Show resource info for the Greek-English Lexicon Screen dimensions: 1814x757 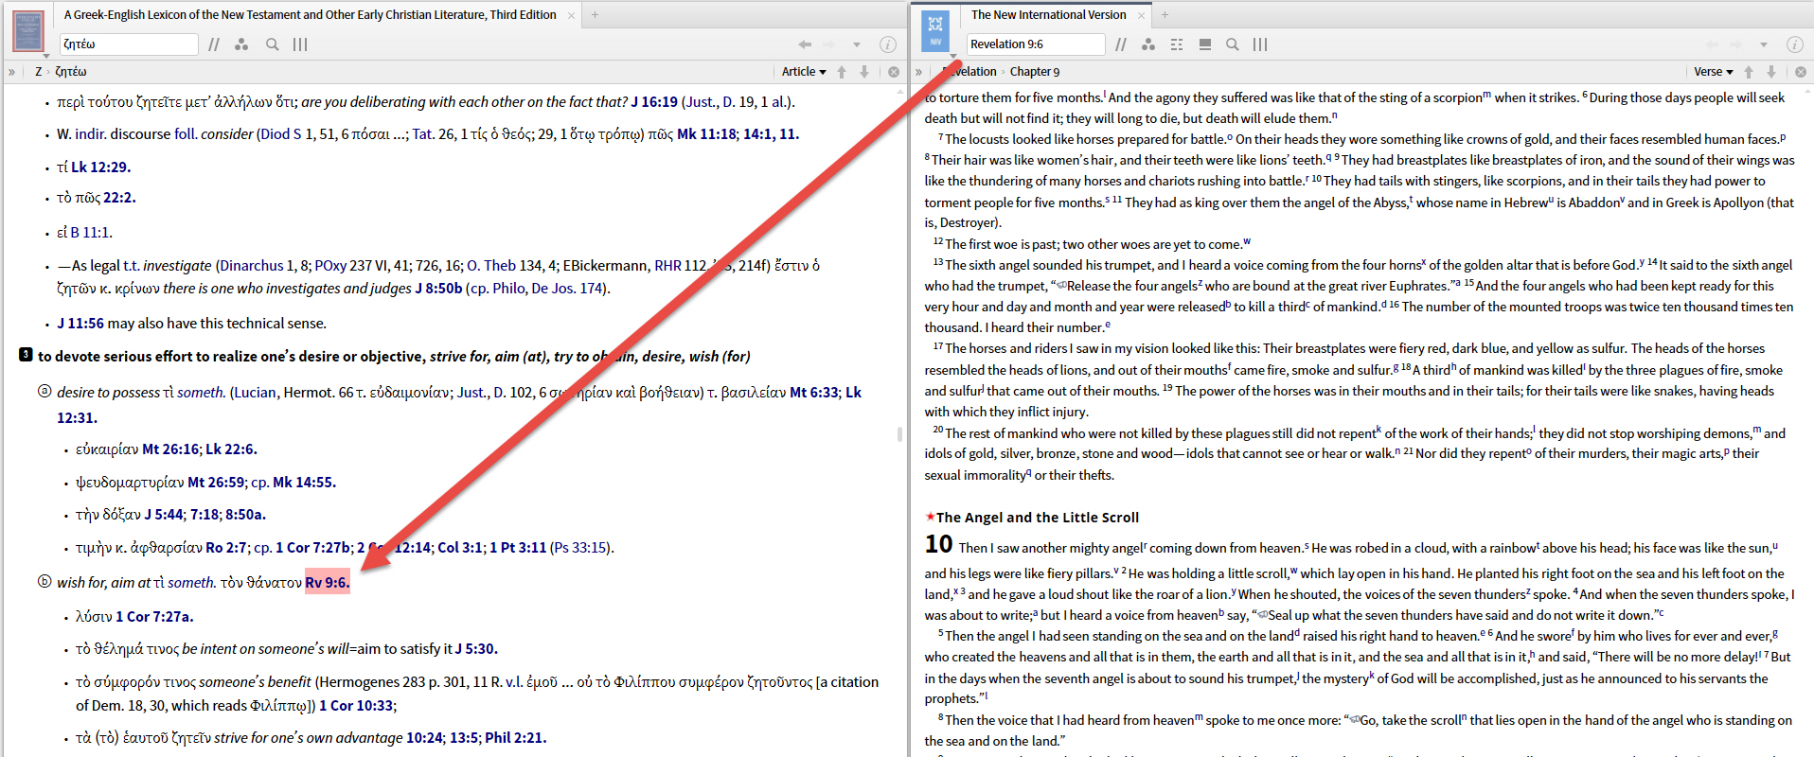click(x=888, y=44)
